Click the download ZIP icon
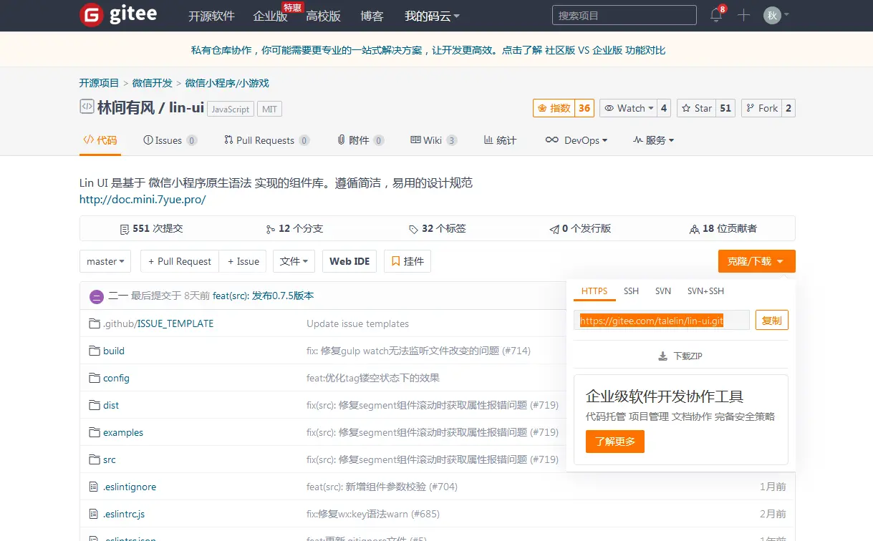 pos(662,356)
